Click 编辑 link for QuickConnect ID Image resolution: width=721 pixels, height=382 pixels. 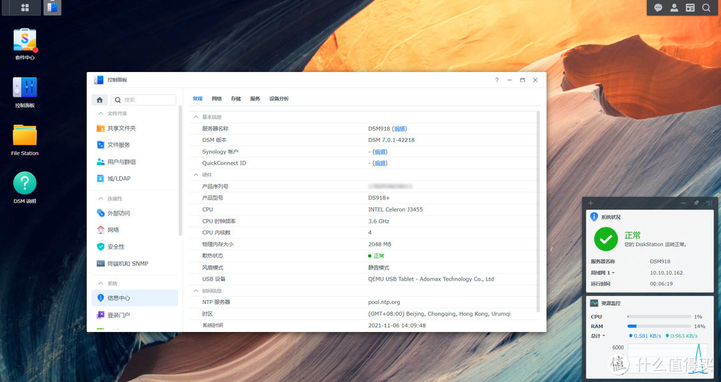click(x=380, y=163)
